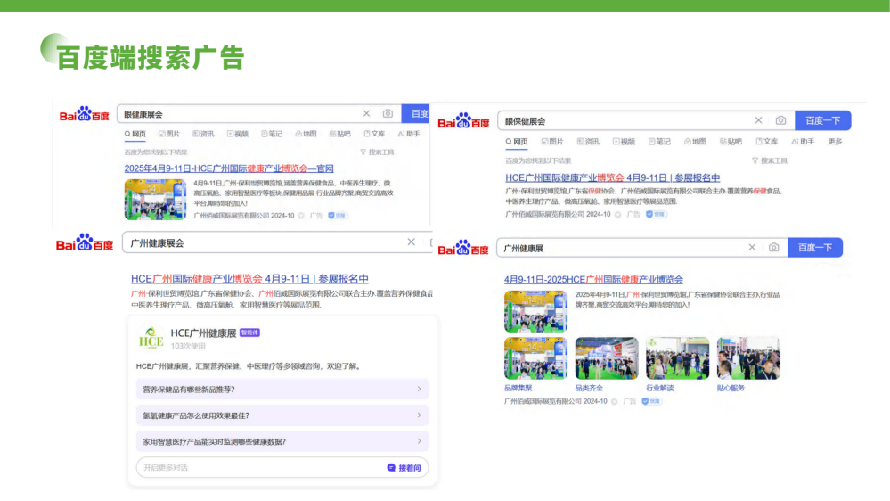Select 网页 tab in 眼健康展会 results
Image resolution: width=890 pixels, height=501 pixels.
pos(135,134)
